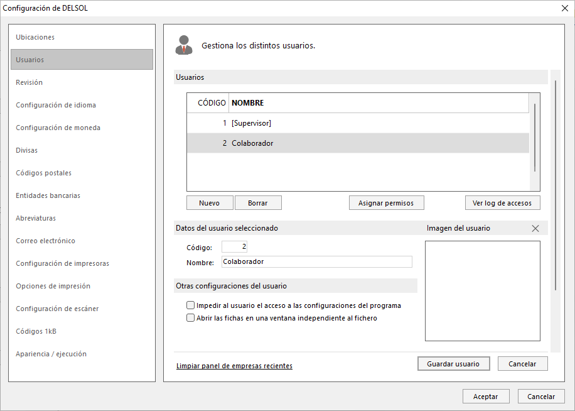Click the Nuevo user button
575x411 pixels.
[x=210, y=203]
